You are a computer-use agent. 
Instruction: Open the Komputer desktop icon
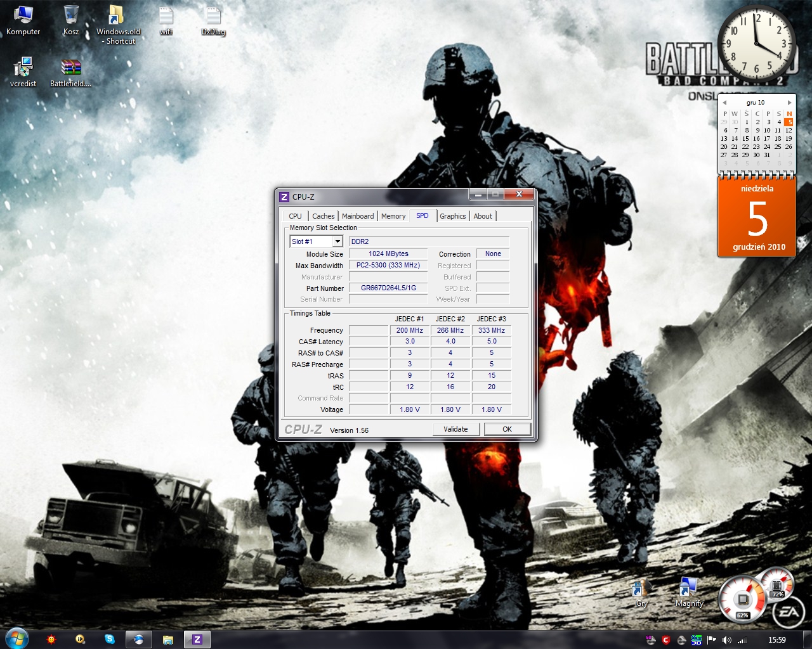coord(23,20)
